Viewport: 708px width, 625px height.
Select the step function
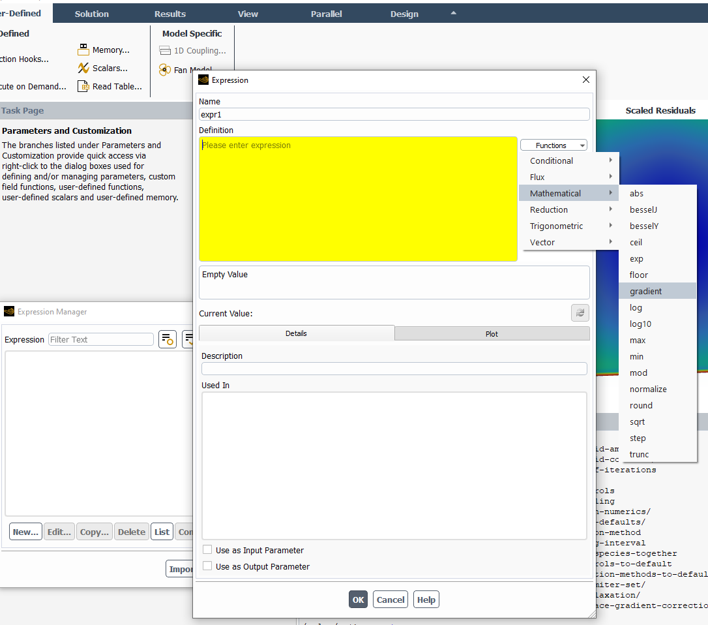tap(658, 438)
